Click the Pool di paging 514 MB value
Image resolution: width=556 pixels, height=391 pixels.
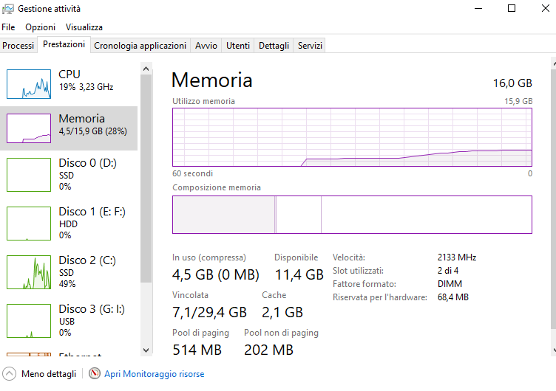pyautogui.click(x=197, y=350)
